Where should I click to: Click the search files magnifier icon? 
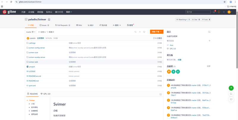coord(135,32)
